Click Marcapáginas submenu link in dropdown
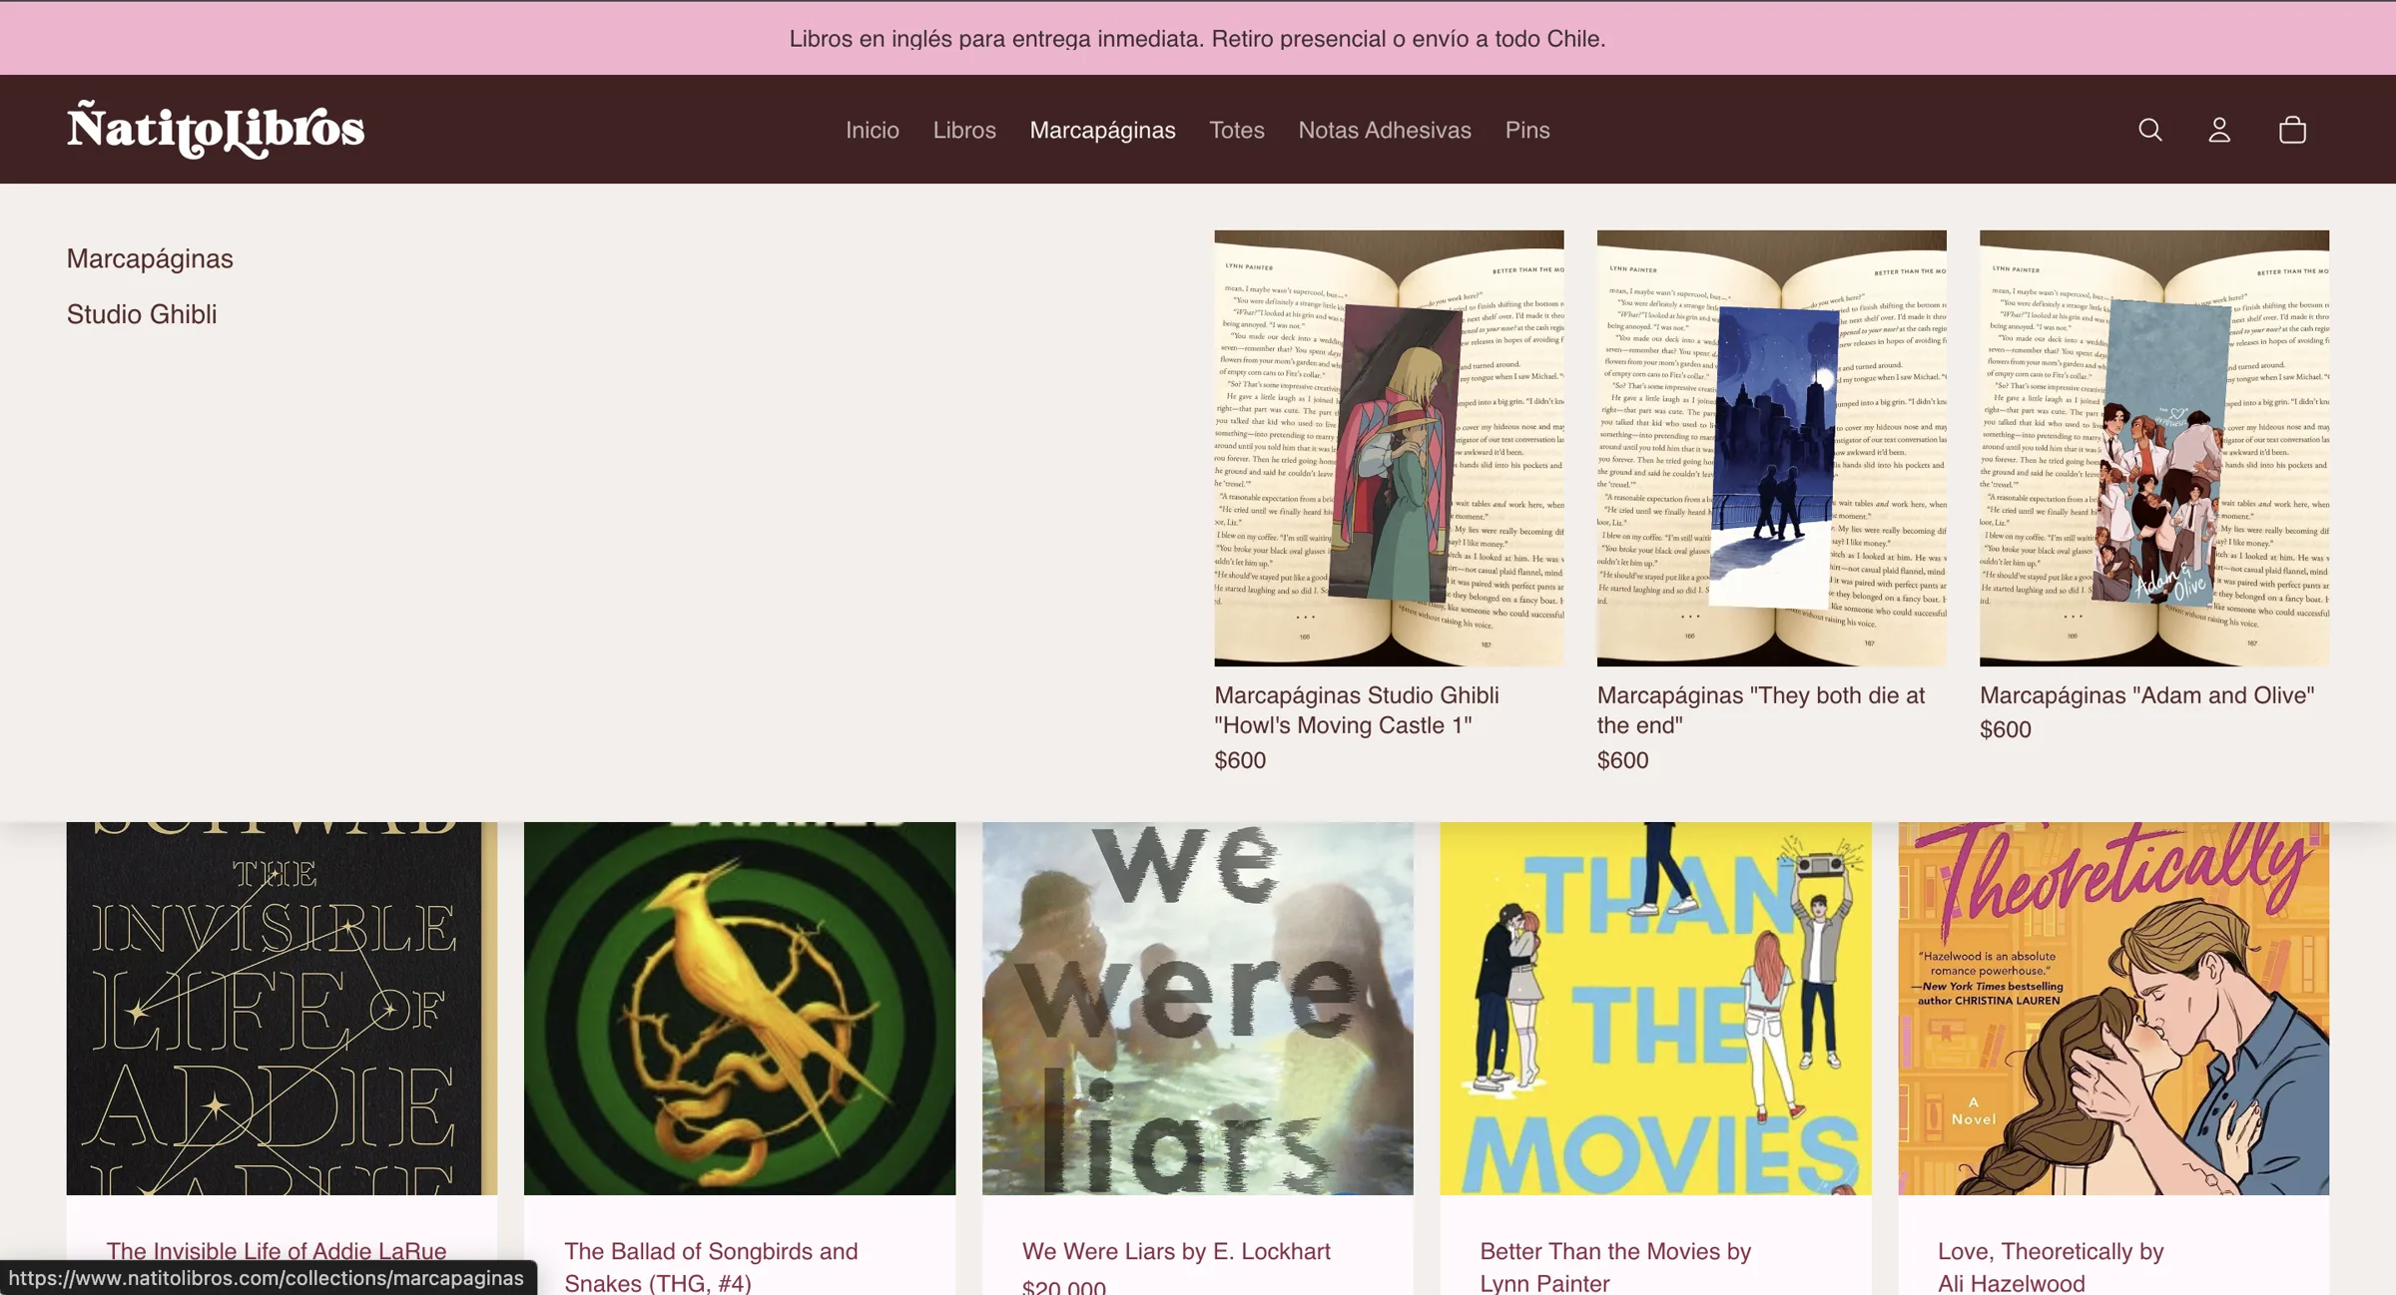Screen dimensions: 2396x1295 pos(150,258)
